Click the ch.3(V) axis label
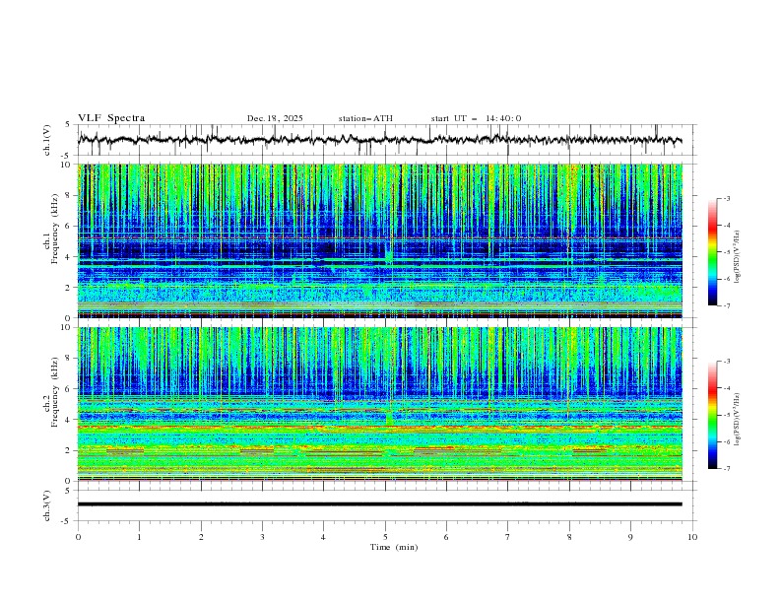This screenshot has height=603, width=780. (46, 503)
